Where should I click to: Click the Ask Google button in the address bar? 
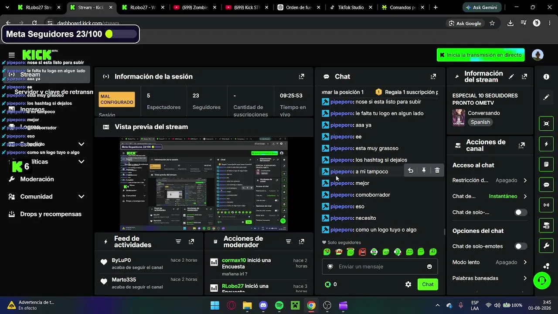(465, 23)
